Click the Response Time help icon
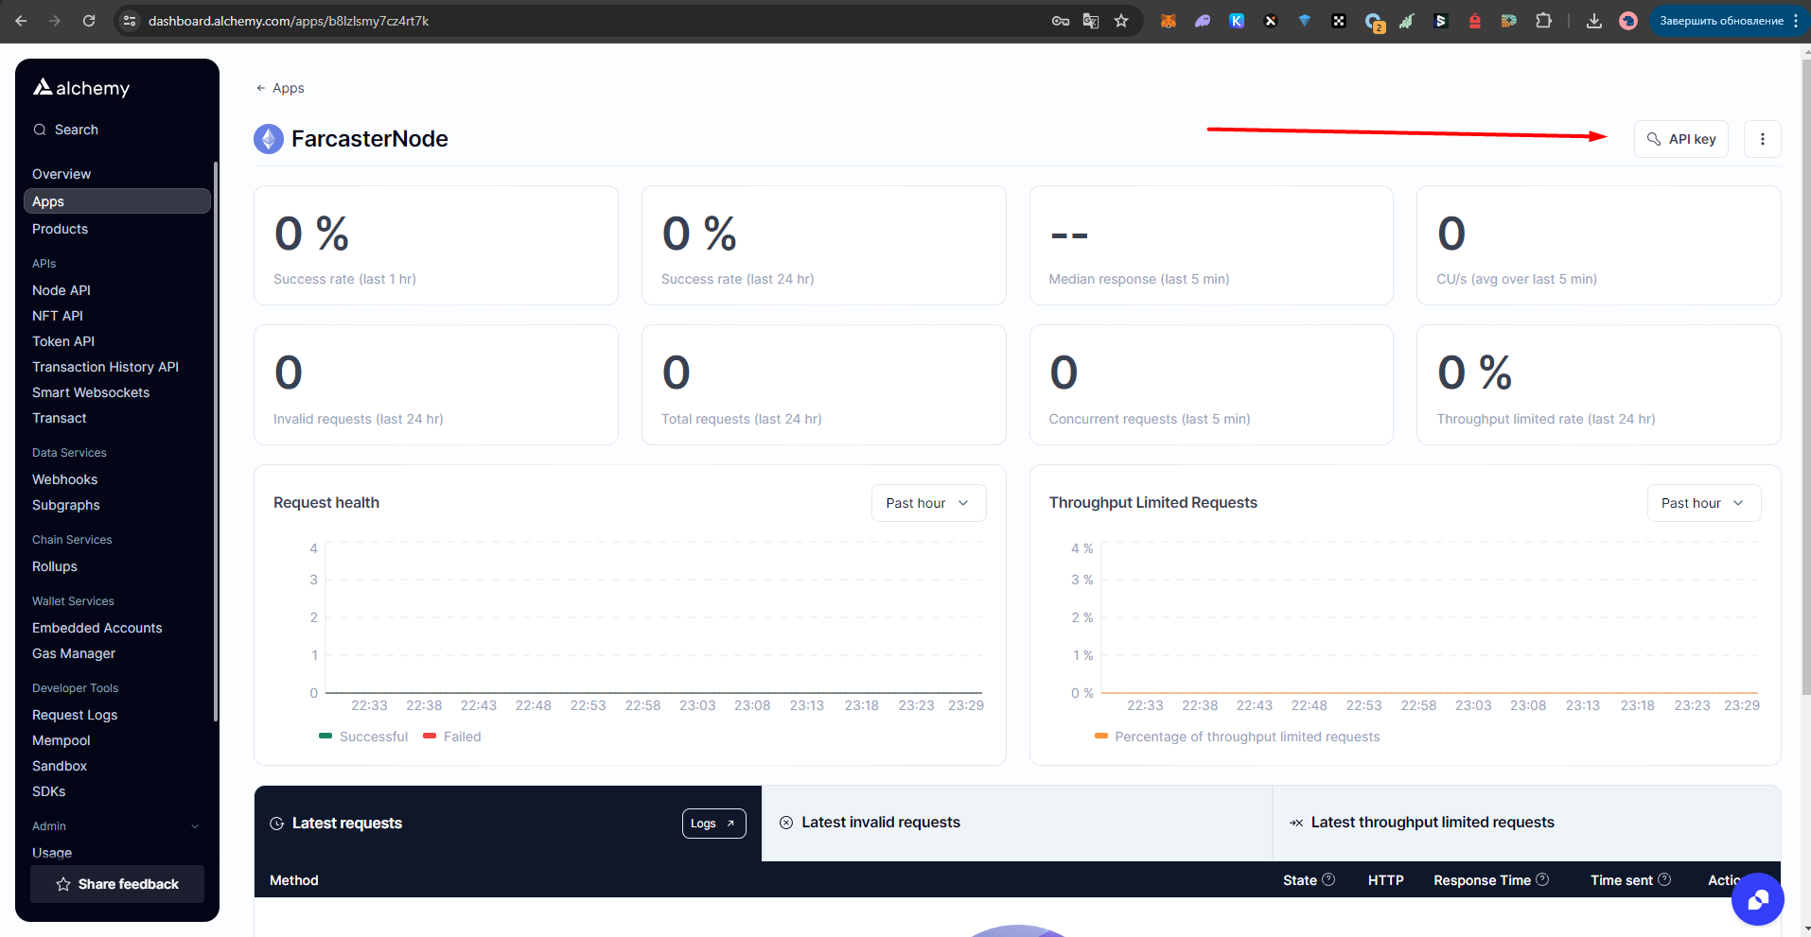1811x937 pixels. click(1542, 879)
